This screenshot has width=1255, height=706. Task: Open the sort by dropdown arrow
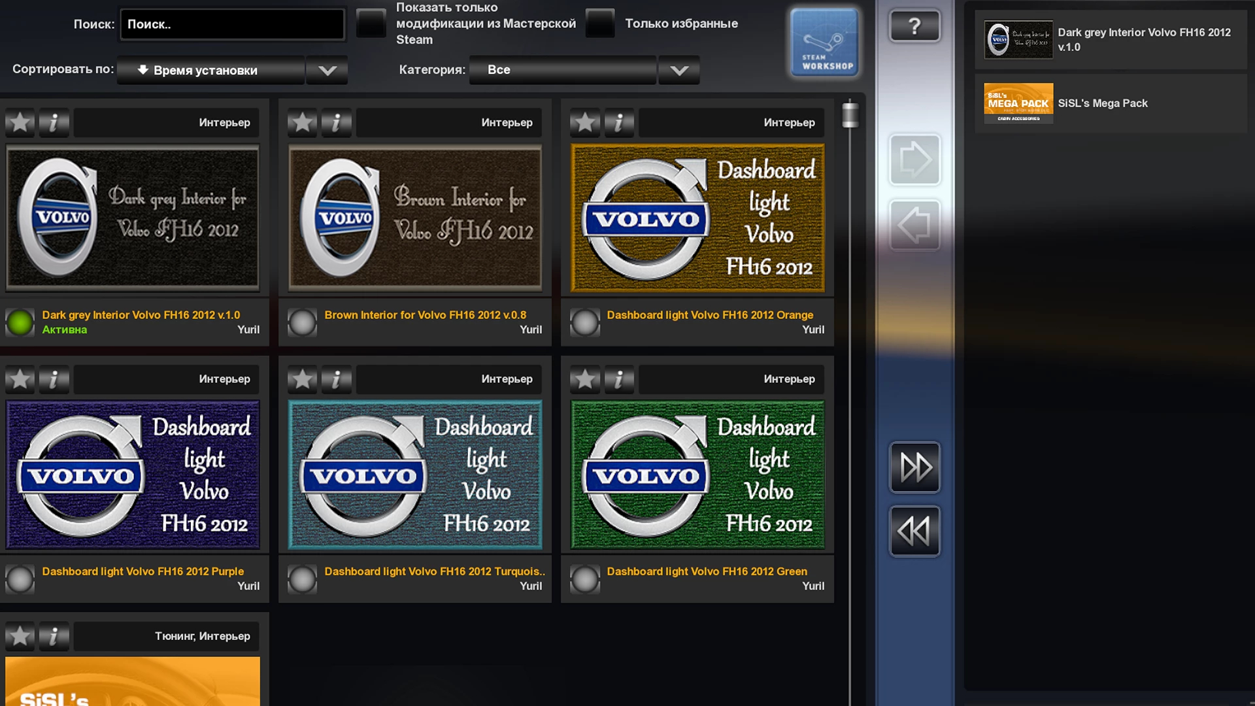[327, 71]
